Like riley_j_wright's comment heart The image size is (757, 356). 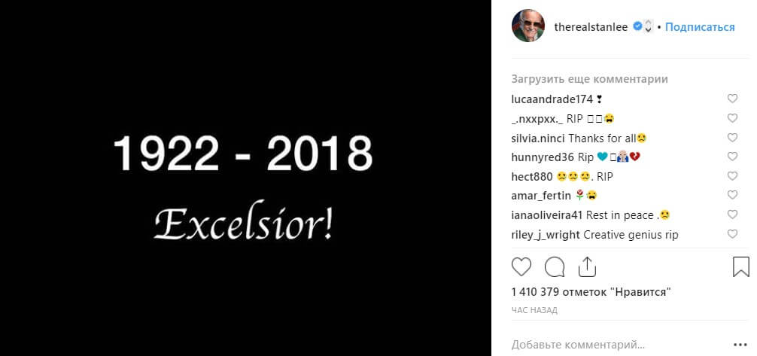click(x=732, y=234)
